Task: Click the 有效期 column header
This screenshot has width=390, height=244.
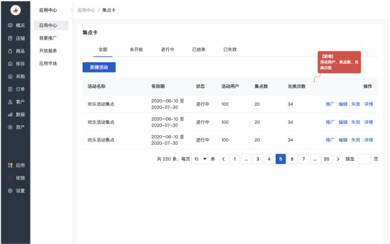Action: tap(158, 86)
